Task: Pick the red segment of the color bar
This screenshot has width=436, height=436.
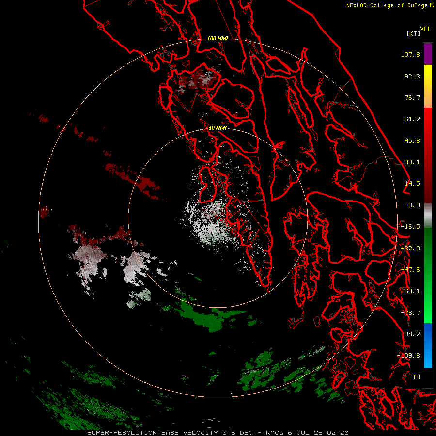Action: click(428, 155)
